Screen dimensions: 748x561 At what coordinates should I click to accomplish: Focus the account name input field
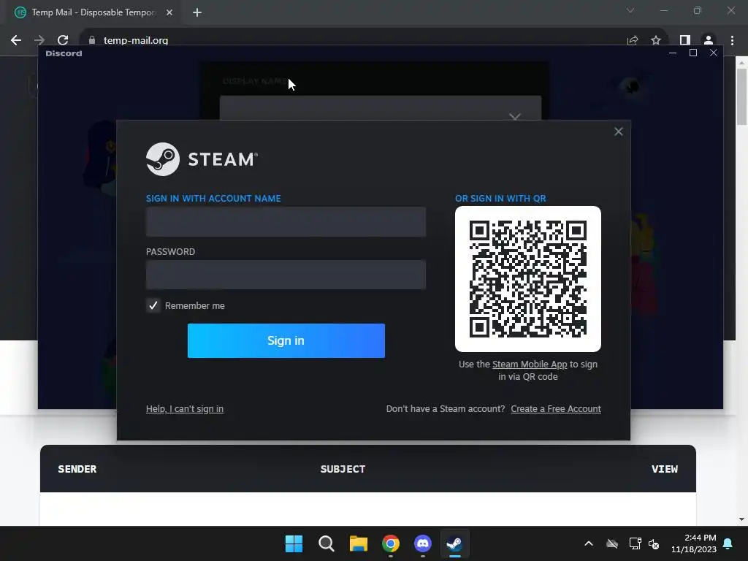[286, 221]
